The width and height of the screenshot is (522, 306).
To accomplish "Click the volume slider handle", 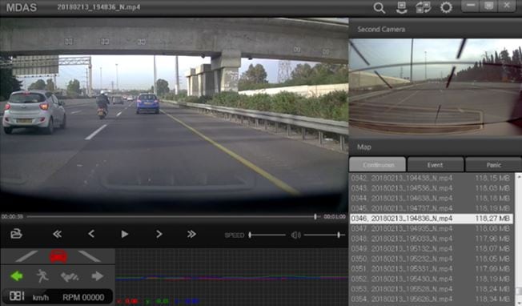I will (x=339, y=235).
